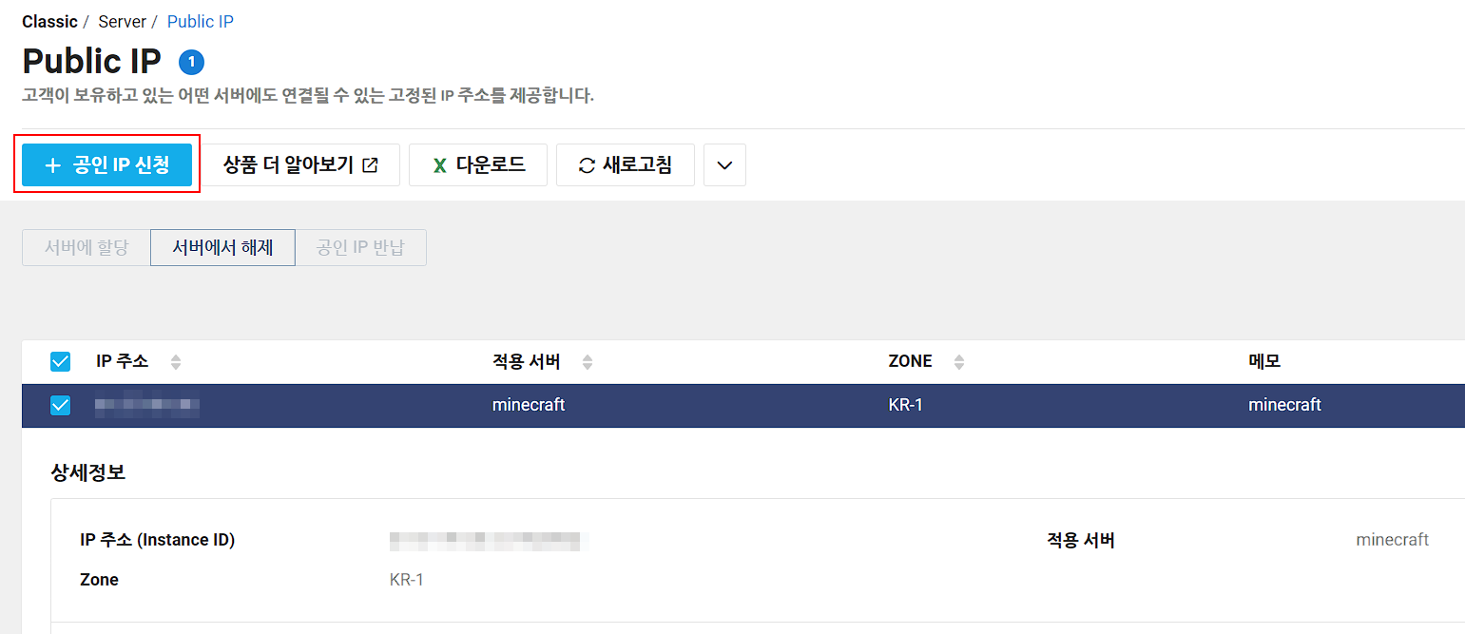Uncheck the minecraft row checkbox
This screenshot has height=634, width=1465.
(60, 406)
